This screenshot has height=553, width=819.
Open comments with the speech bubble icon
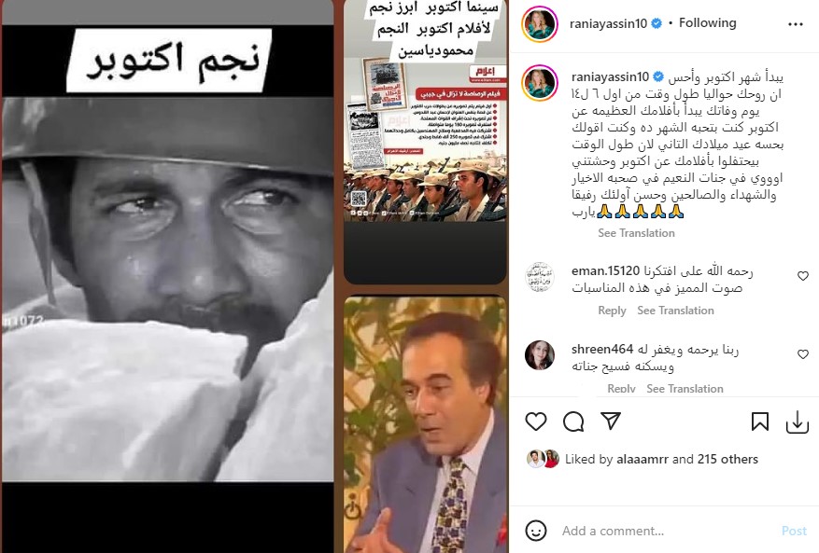[x=573, y=422]
